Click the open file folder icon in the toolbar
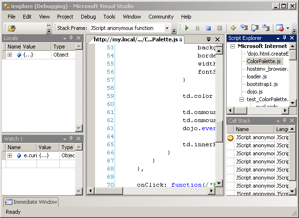The width and height of the screenshot is (299, 218). [12, 28]
